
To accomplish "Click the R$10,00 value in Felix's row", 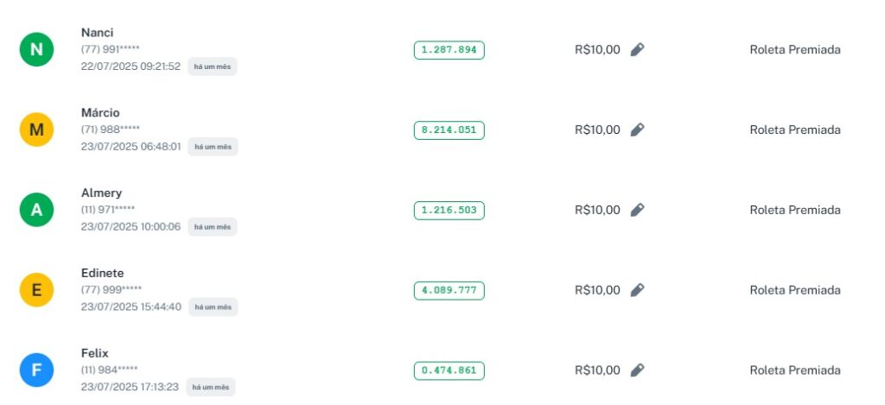I will [597, 370].
